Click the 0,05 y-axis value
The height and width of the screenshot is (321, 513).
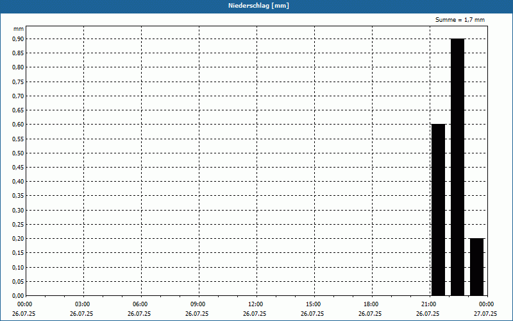[x=18, y=281]
